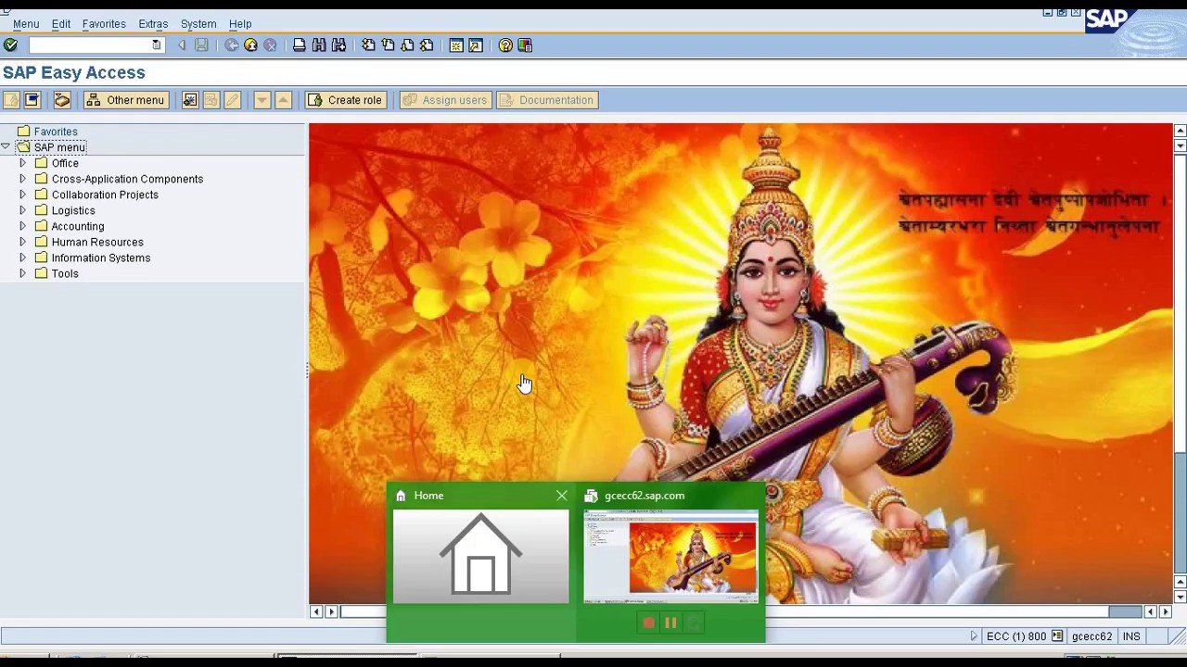1187x667 pixels.
Task: Click the Generate Shortcut icon
Action: coord(476,45)
